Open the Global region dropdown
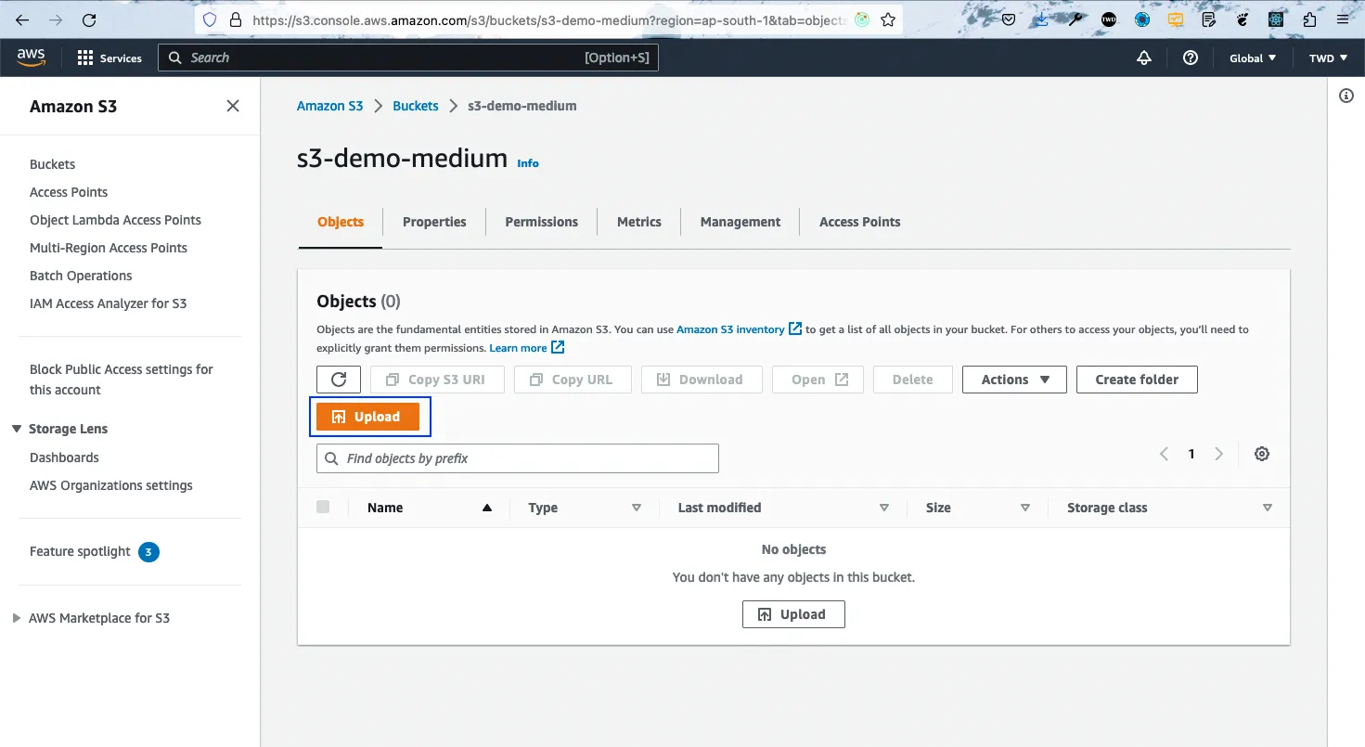The height and width of the screenshot is (747, 1365). click(x=1253, y=58)
